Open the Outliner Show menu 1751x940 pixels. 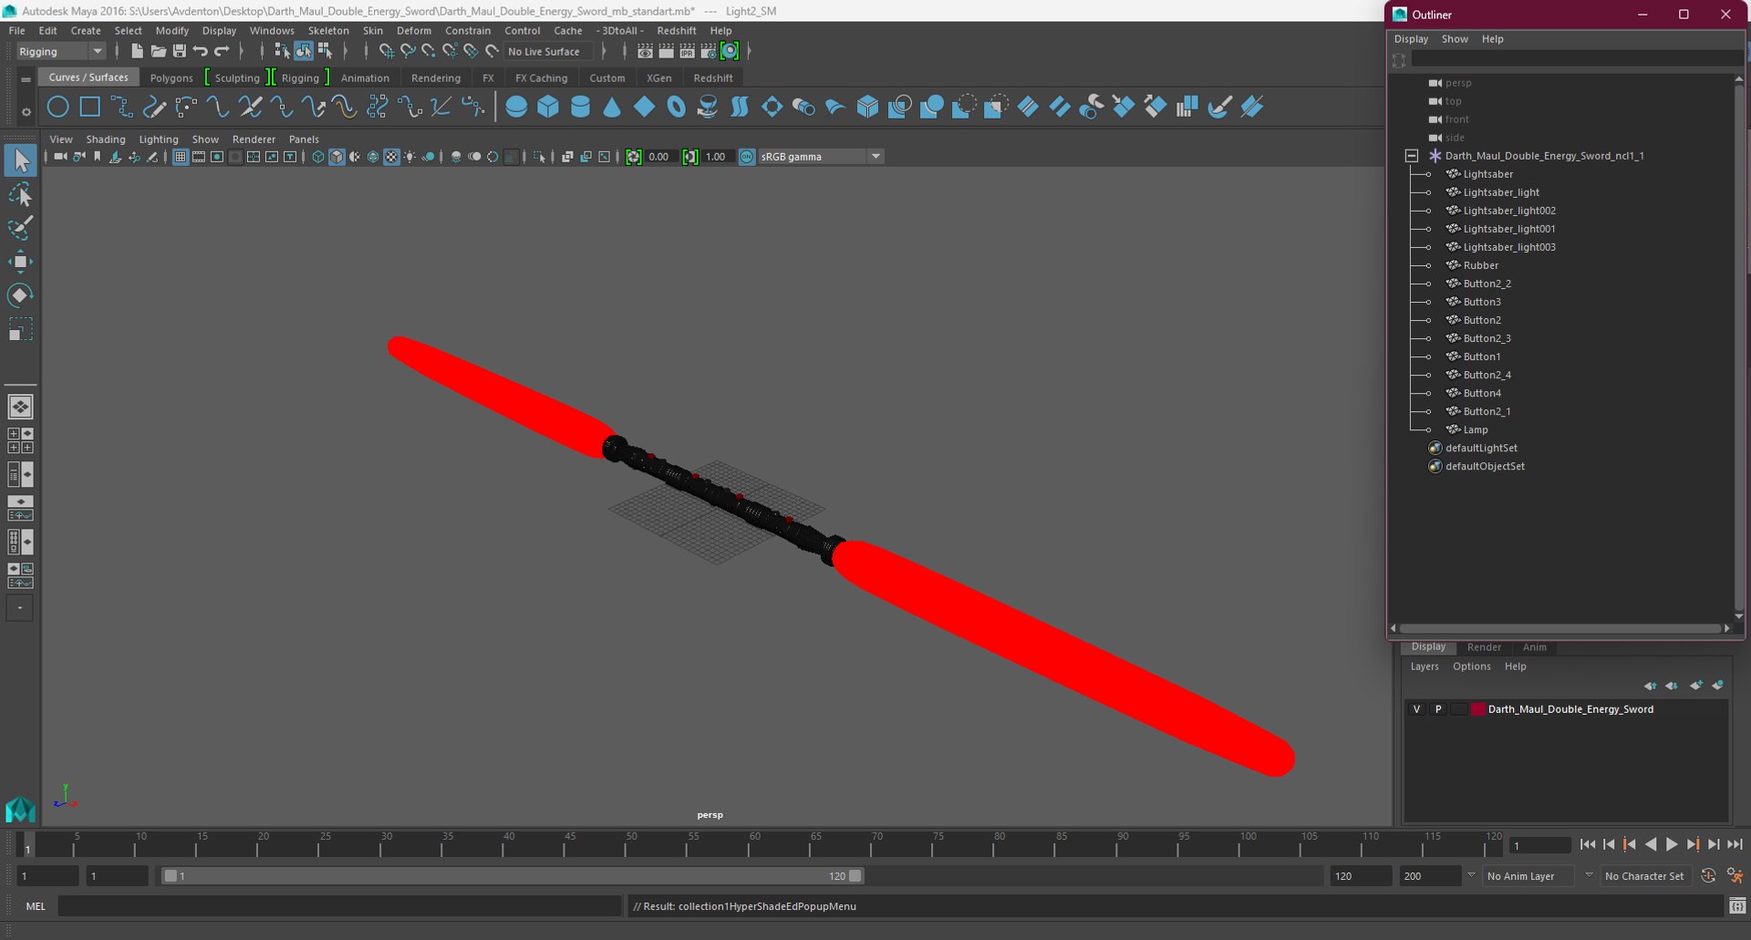[1455, 39]
